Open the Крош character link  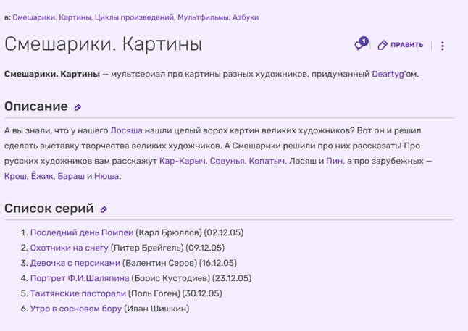click(x=15, y=176)
